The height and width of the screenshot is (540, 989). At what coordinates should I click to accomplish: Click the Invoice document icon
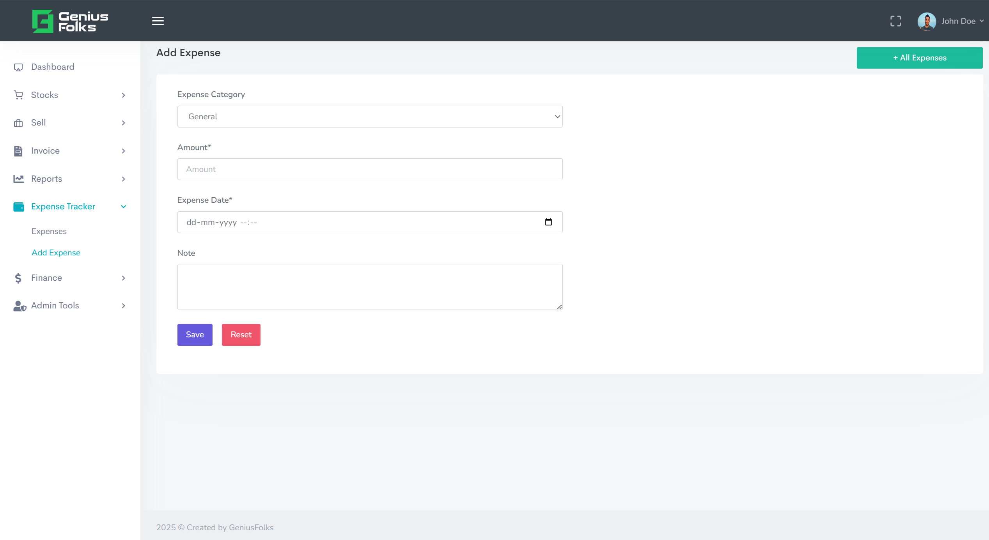[18, 151]
